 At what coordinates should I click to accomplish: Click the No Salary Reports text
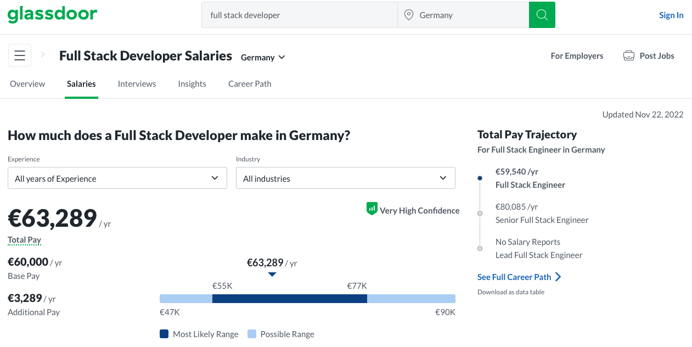pos(528,242)
